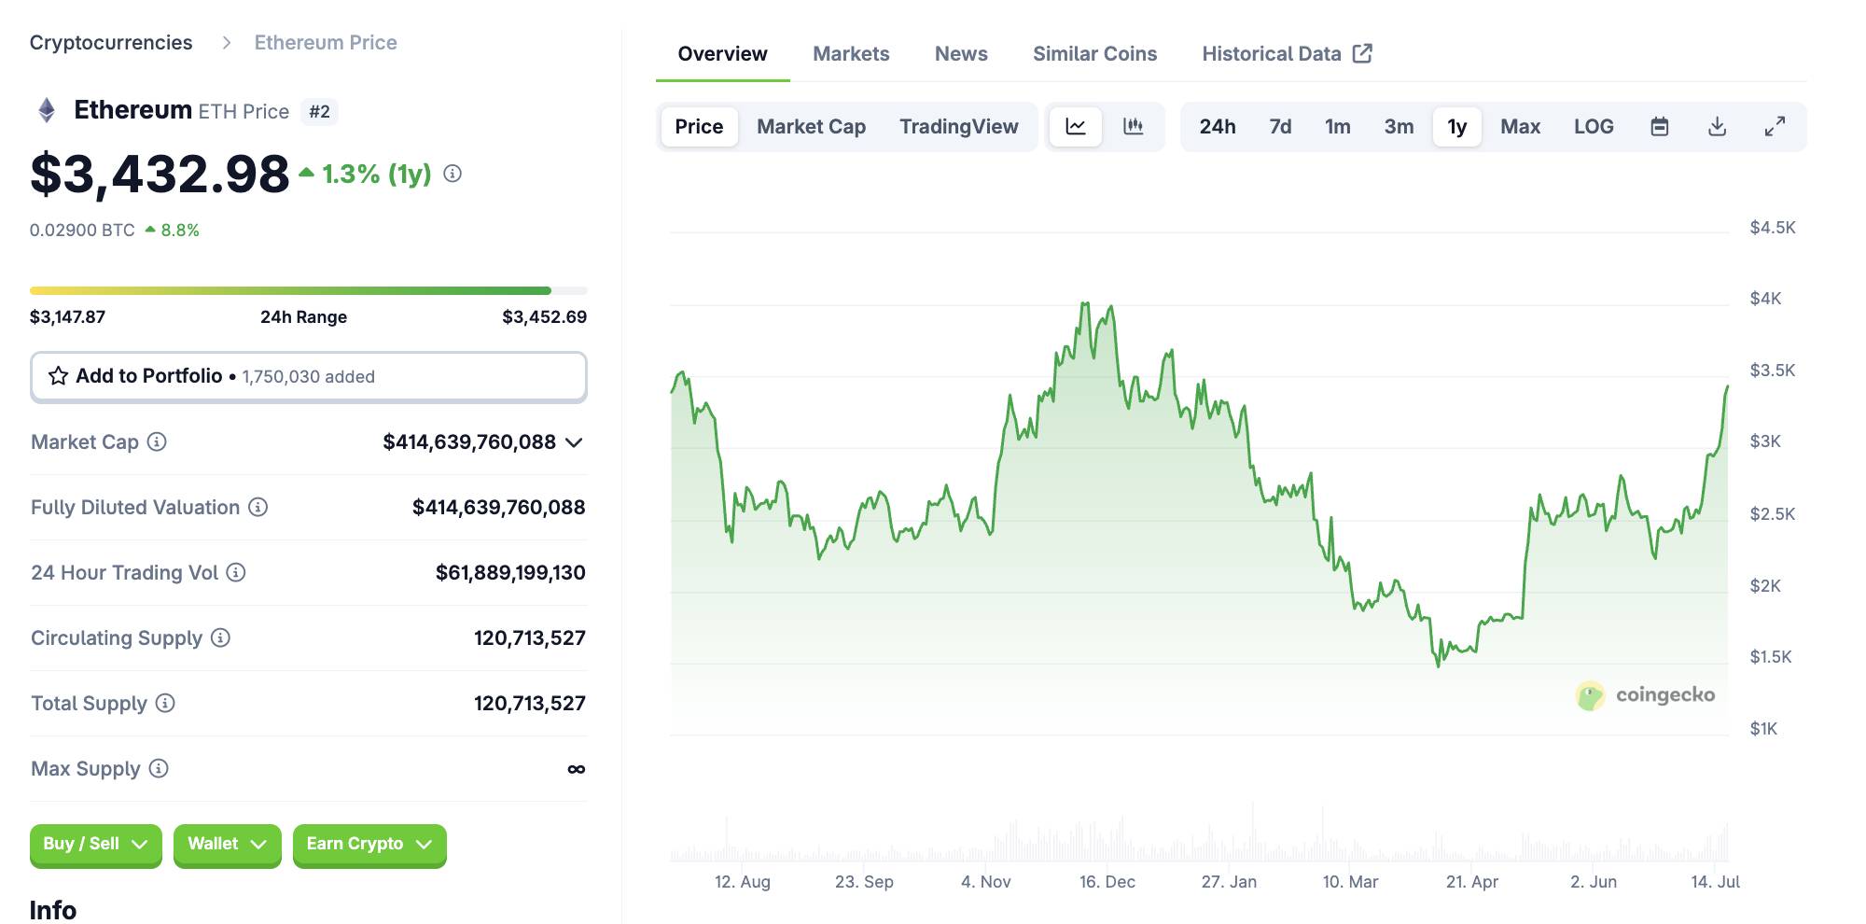Show Fully Diluted Valuation info icon
This screenshot has height=924, width=1866.
(258, 507)
